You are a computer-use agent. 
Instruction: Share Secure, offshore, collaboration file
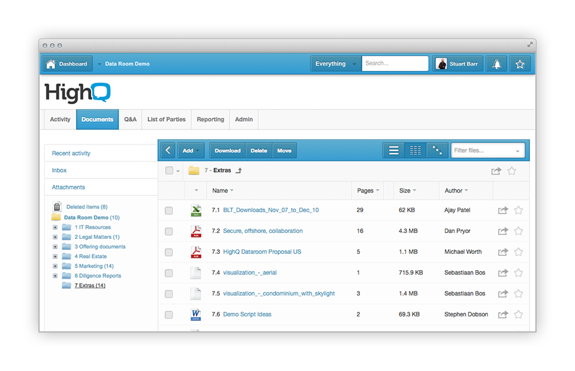503,231
